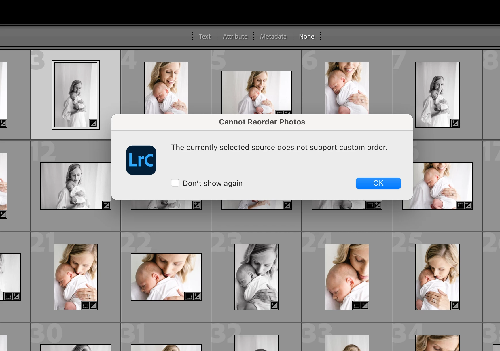The image size is (500, 351).
Task: Select photo thumbnail in cell 7
Action: click(437, 95)
